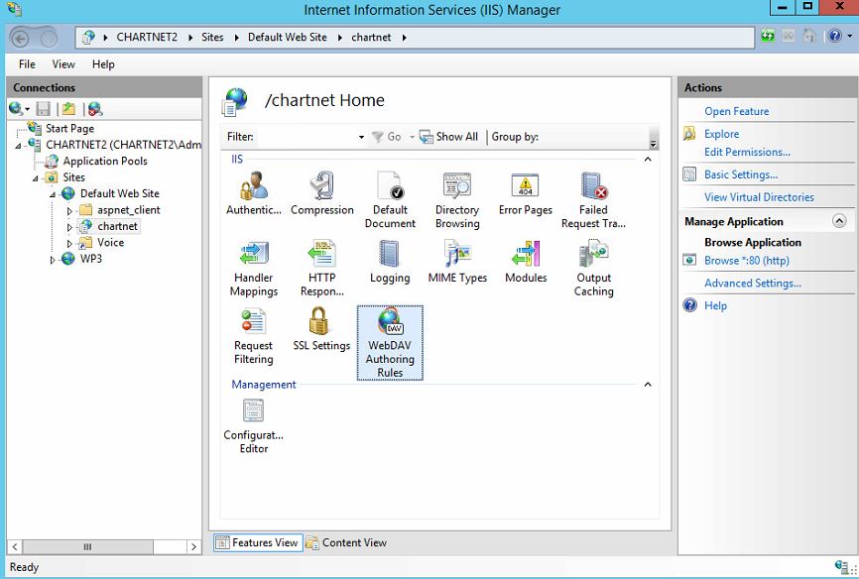Click Show All button in filter bar

[448, 137]
